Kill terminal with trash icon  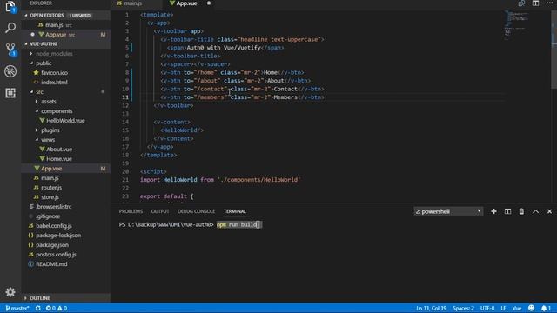click(521, 211)
